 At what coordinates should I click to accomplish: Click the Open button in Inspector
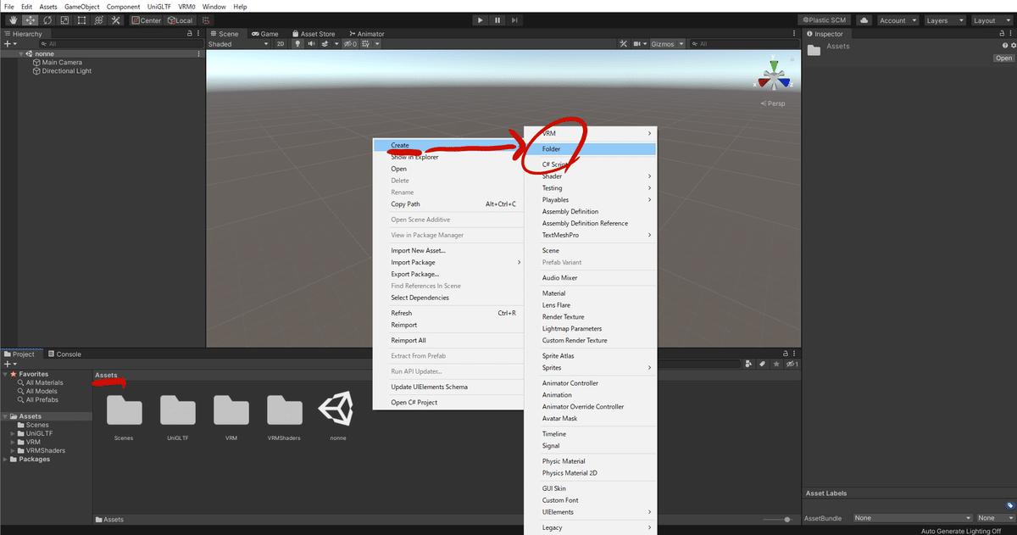tap(1003, 59)
